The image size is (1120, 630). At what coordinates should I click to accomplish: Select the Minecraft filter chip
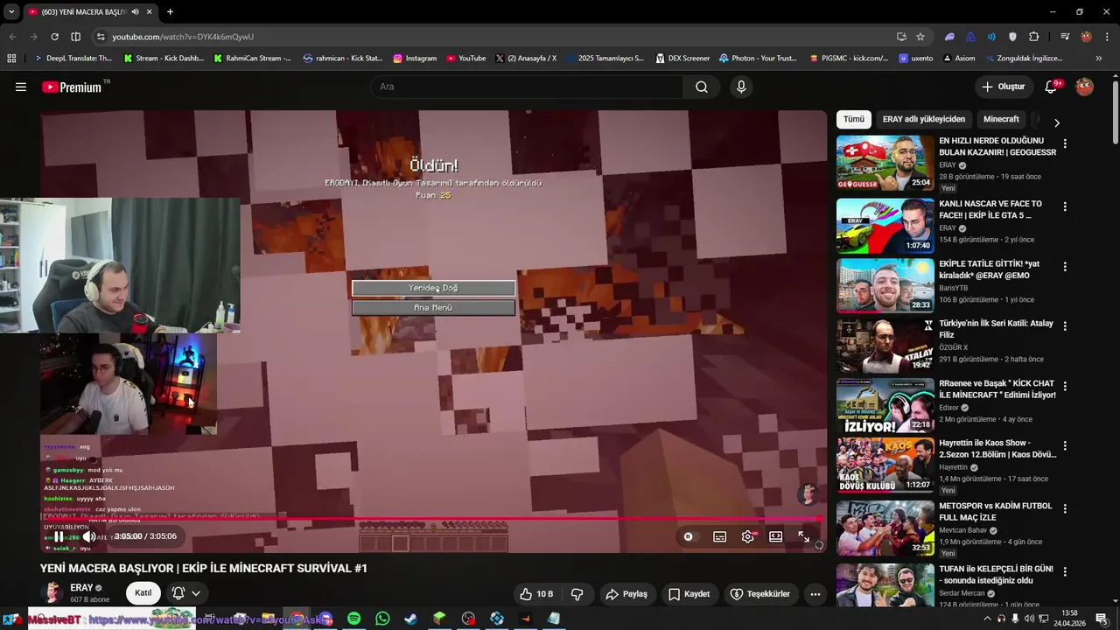click(x=1001, y=119)
